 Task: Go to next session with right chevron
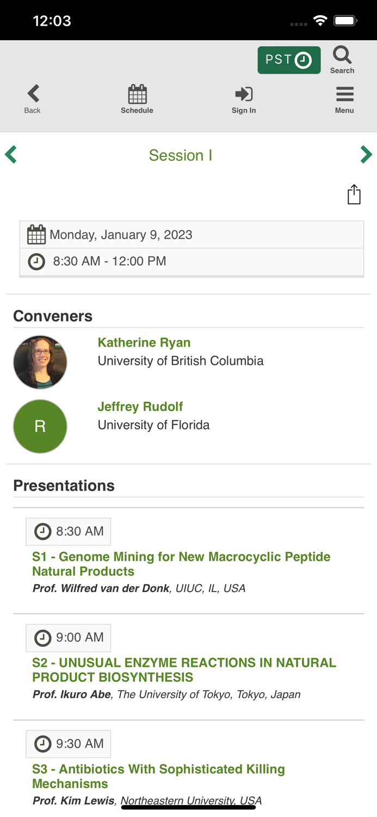(366, 155)
